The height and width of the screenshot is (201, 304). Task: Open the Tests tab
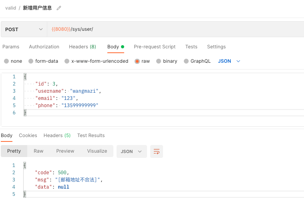[191, 47]
